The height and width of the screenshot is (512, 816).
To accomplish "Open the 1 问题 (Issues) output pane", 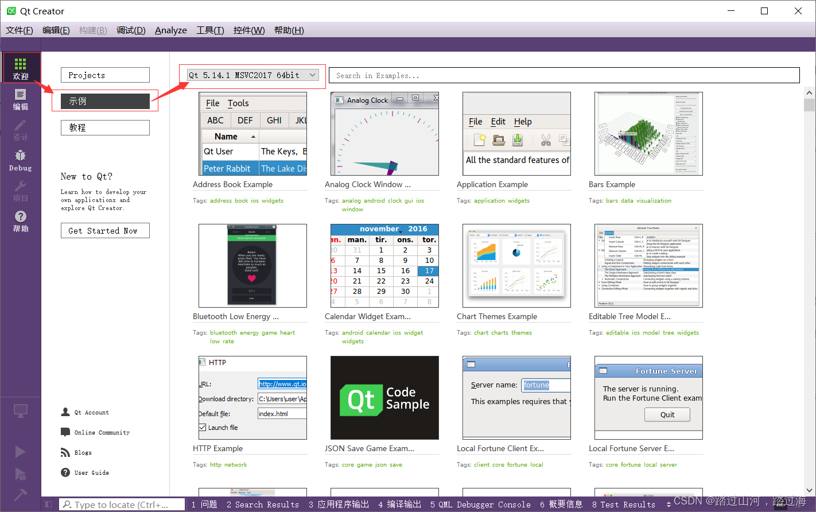I will (x=204, y=505).
